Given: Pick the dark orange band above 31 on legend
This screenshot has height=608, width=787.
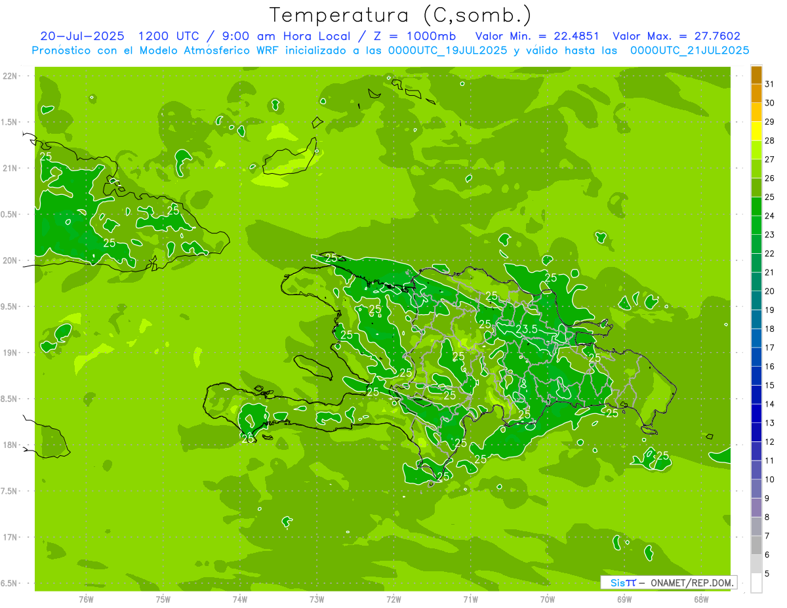Looking at the screenshot, I should pos(756,75).
